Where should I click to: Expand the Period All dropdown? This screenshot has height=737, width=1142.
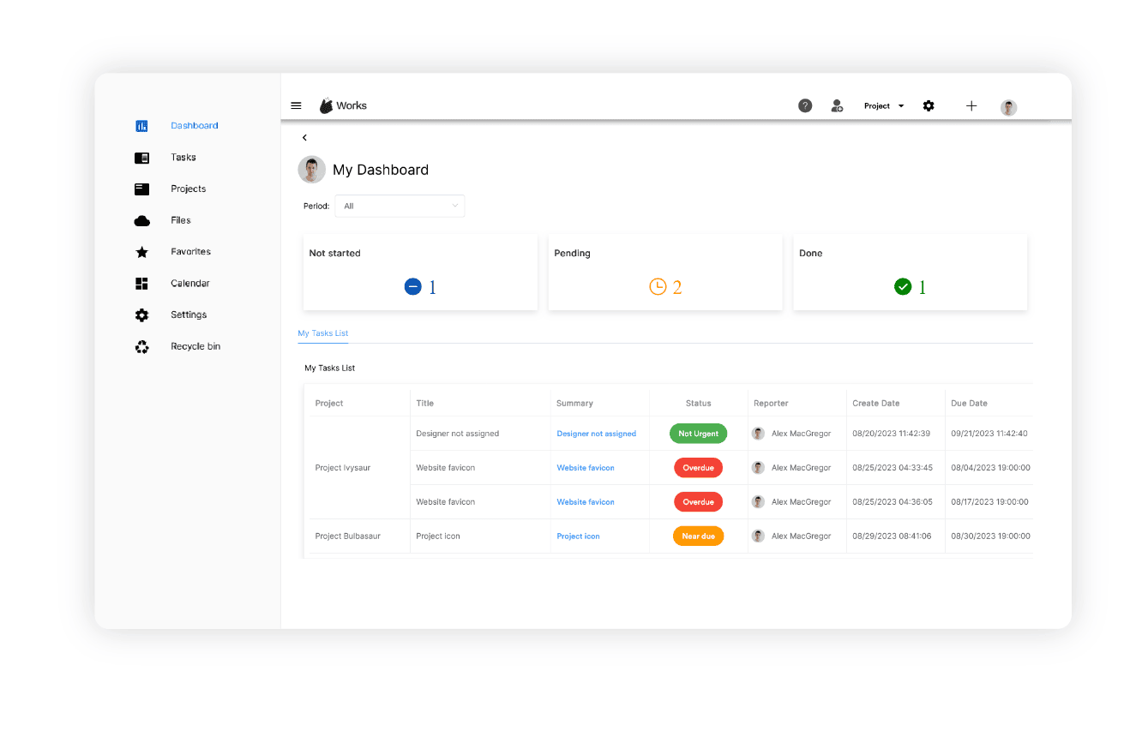pos(400,206)
